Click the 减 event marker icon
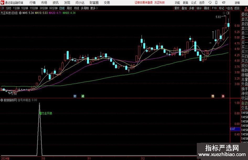This screenshot has width=248, height=160. (83, 96)
